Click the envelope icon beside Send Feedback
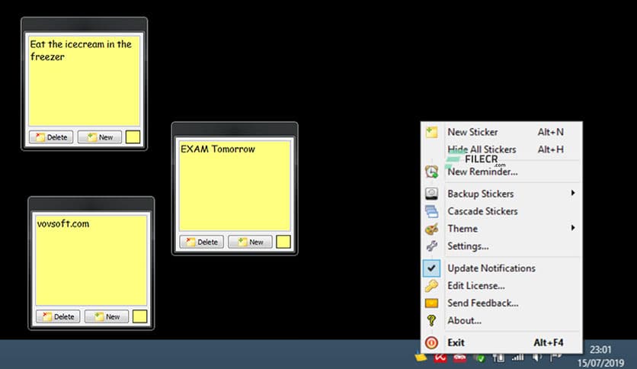 click(x=431, y=303)
